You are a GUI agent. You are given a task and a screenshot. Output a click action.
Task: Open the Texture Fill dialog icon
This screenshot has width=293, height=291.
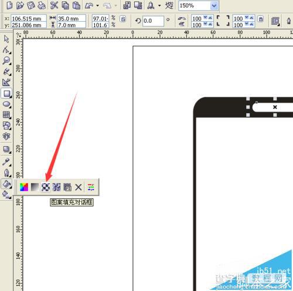[x=56, y=187]
